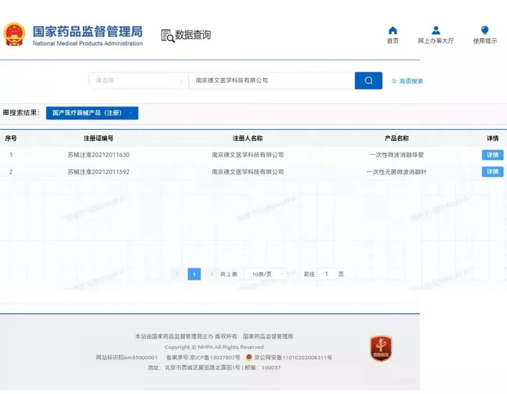This screenshot has height=394, width=507.
Task: Click the next page arrow
Action: coord(211,274)
